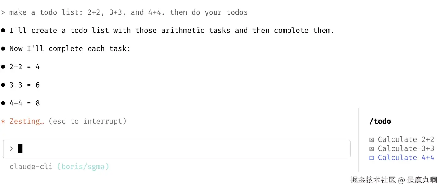Click the orange "Zesting…" status text

point(27,121)
